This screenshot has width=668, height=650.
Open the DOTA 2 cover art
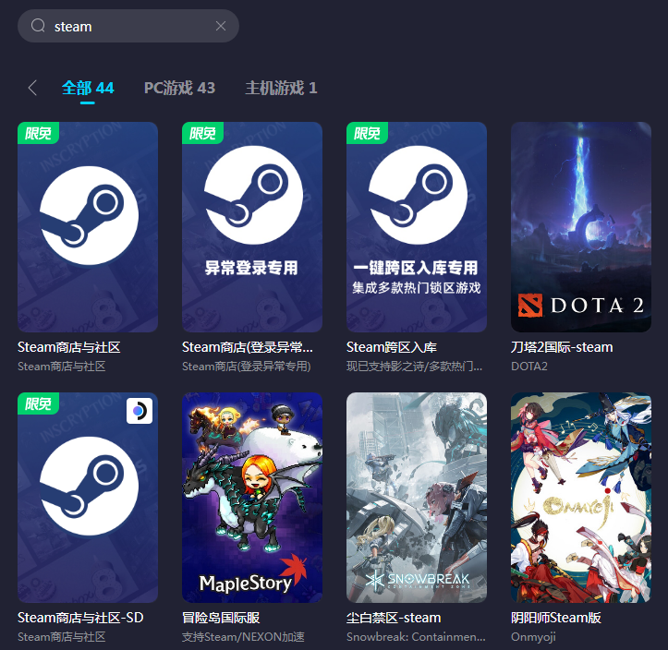click(x=581, y=227)
